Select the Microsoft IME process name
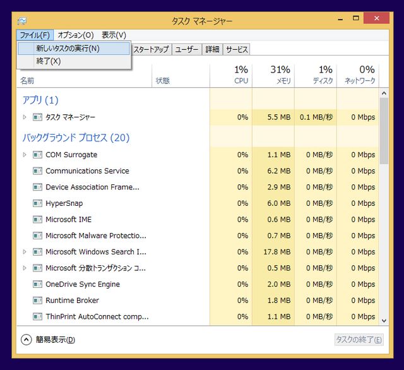Screen dimensions: 404x370 (x=69, y=220)
